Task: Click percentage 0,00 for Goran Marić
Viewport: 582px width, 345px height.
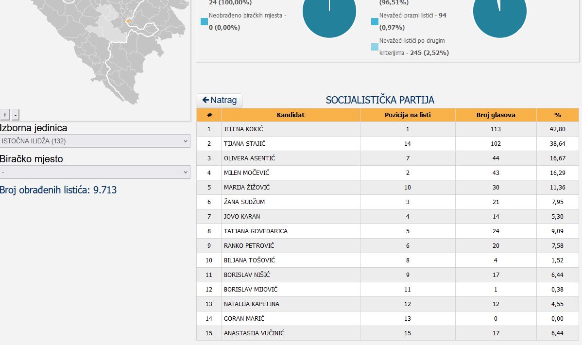Action: click(558, 319)
